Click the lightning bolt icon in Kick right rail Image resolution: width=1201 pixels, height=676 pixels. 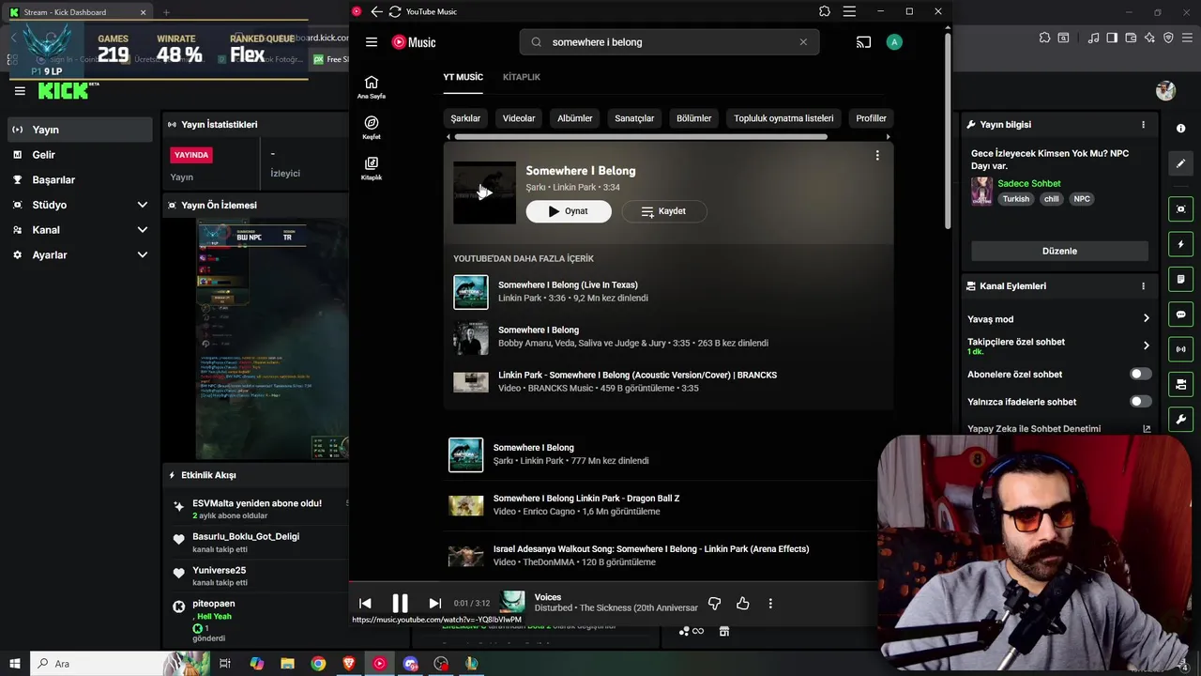pos(1180,244)
